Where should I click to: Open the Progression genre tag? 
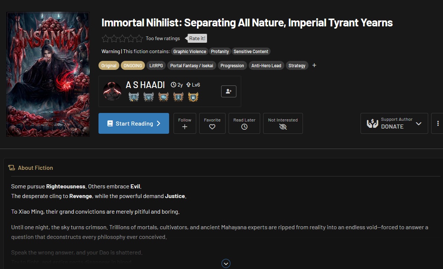pos(232,65)
